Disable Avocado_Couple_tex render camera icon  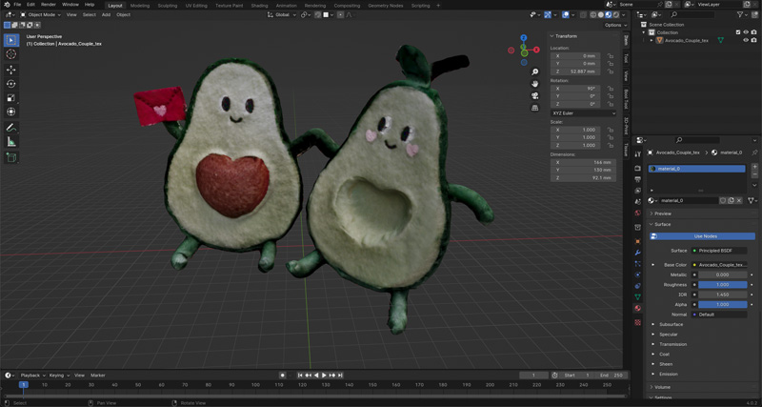[753, 40]
